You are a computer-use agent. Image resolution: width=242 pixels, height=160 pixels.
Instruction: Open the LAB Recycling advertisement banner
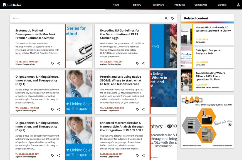[x=207, y=122]
